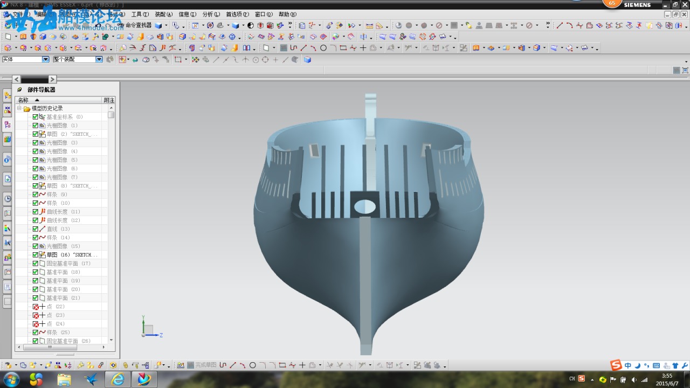690x388 pixels.
Task: Select tree item 光栅图像 (15)
Action: (x=63, y=246)
